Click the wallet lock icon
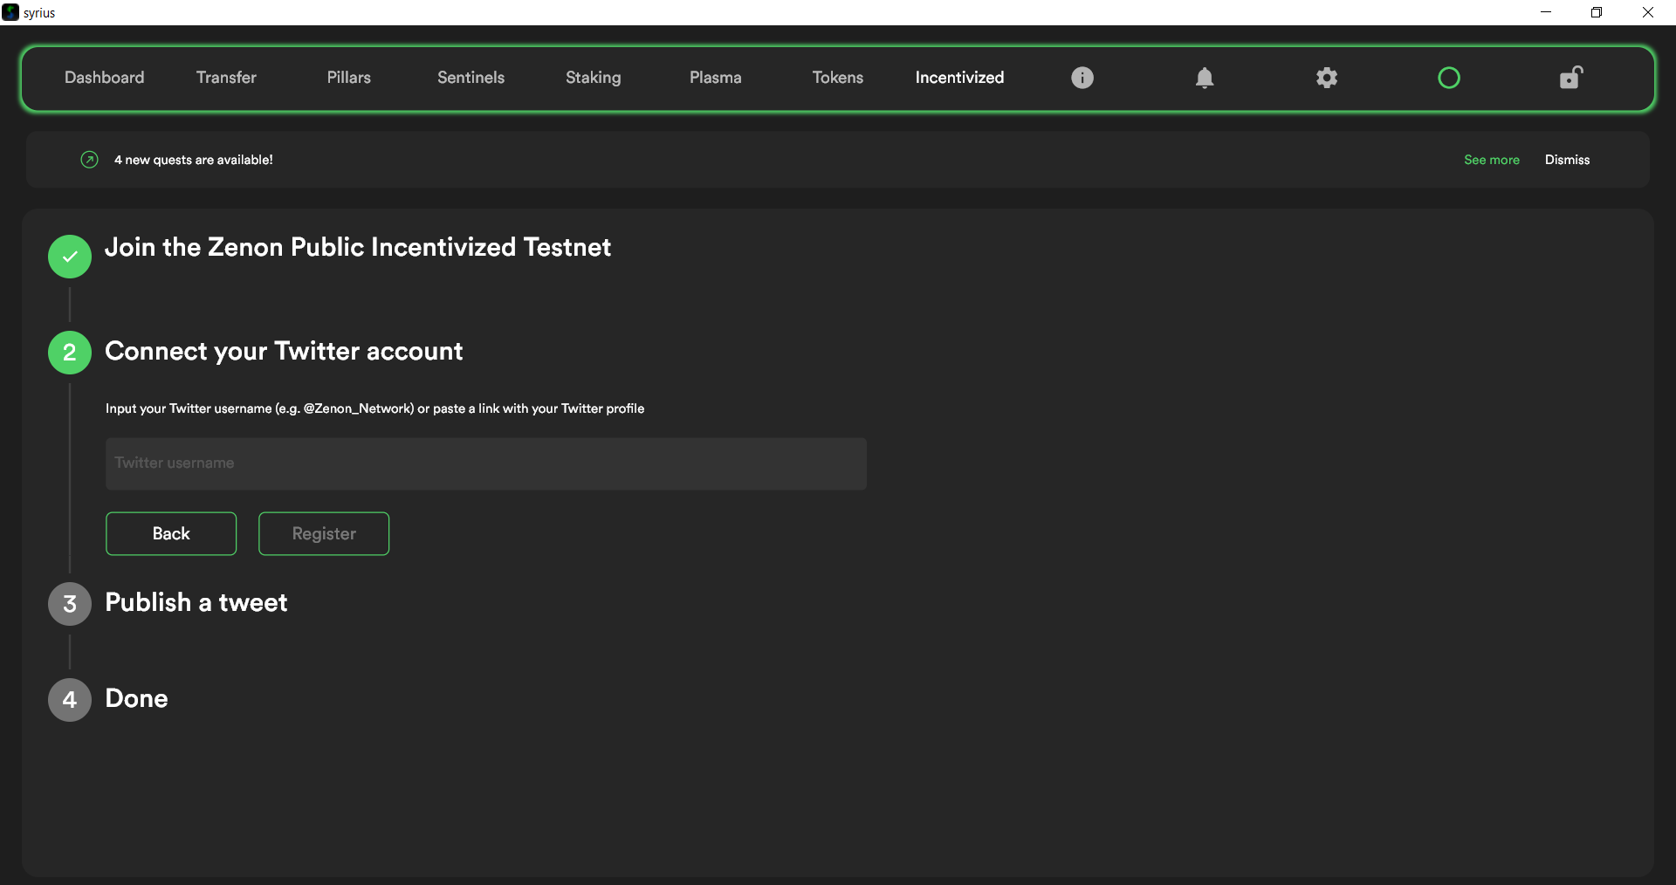This screenshot has height=885, width=1676. coord(1570,78)
